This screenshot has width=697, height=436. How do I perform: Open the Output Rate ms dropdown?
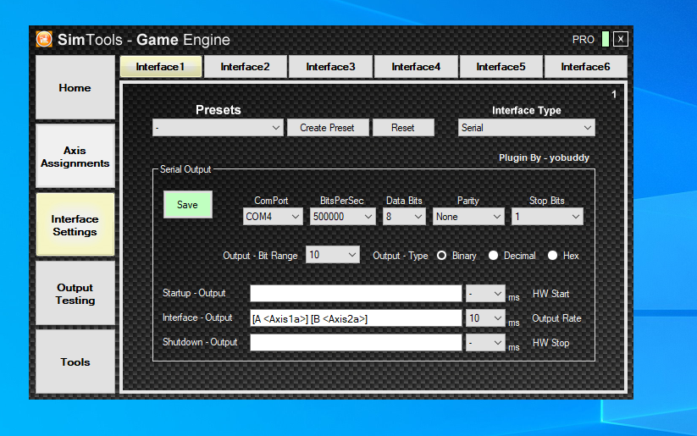pyautogui.click(x=485, y=318)
